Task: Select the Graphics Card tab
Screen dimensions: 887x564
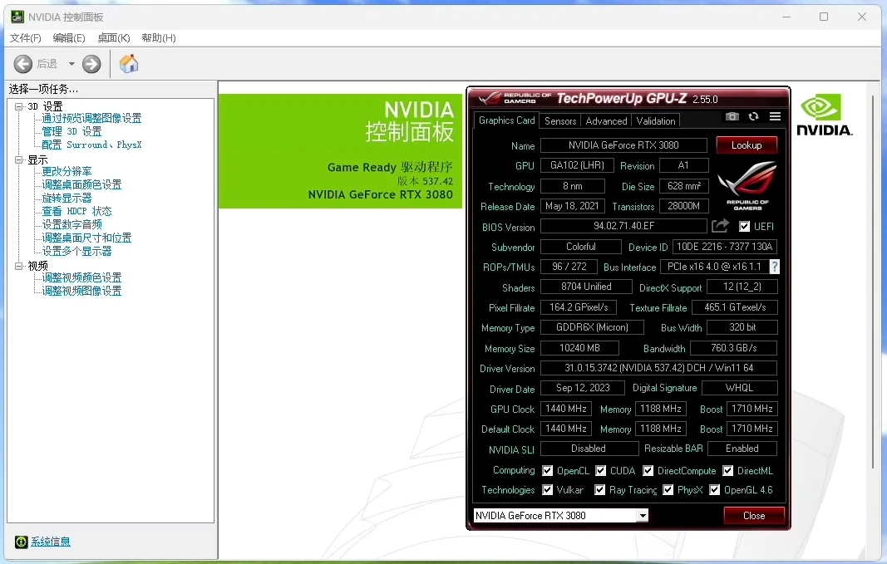Action: [506, 120]
